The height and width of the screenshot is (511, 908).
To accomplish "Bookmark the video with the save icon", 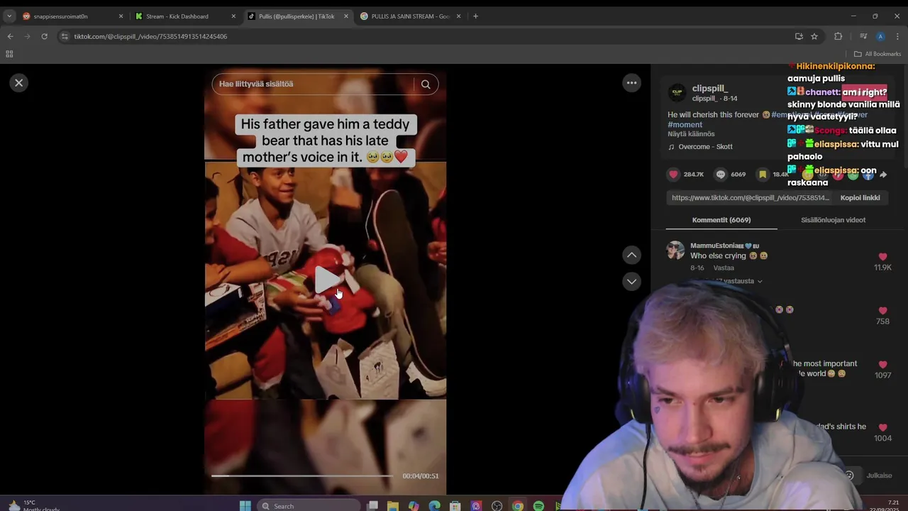I will pos(762,174).
